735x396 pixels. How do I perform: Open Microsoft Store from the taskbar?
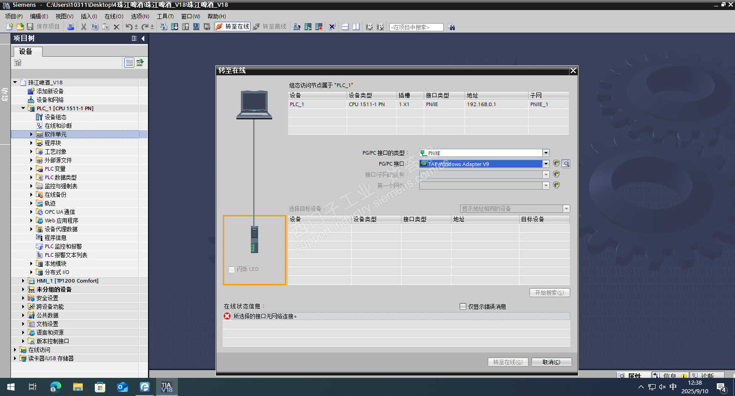coord(100,387)
